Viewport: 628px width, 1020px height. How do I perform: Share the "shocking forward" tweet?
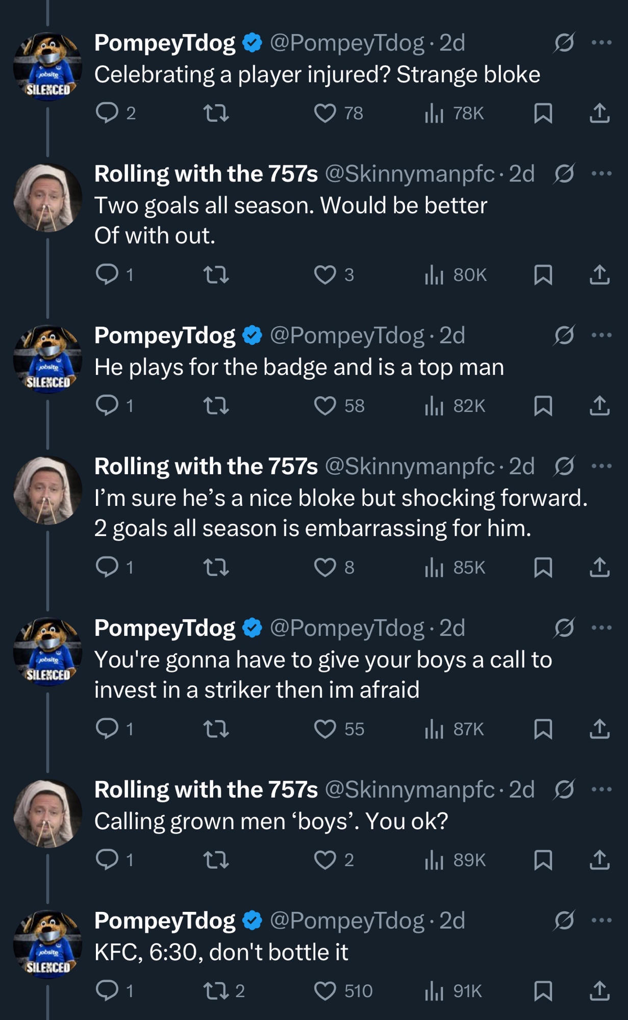[599, 567]
